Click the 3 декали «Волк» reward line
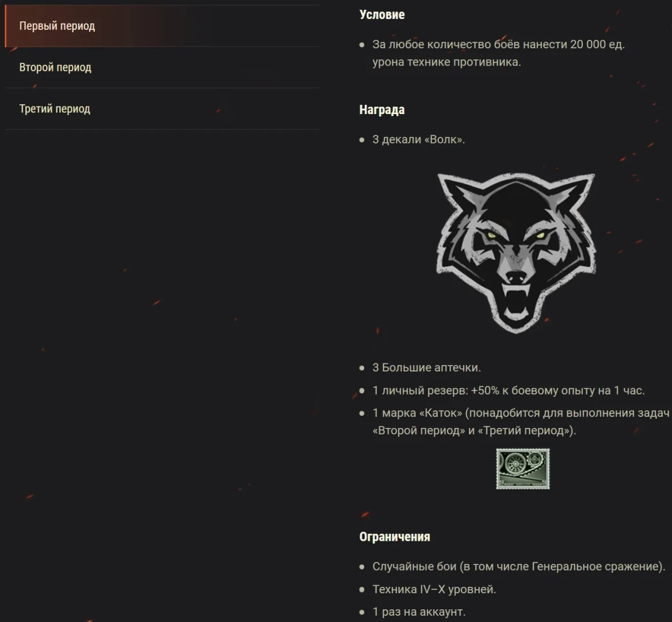The image size is (672, 622). point(419,139)
